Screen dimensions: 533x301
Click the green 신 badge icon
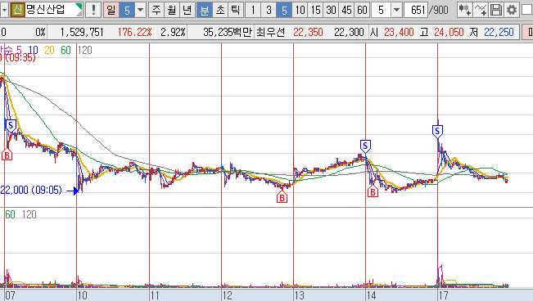coord(17,10)
